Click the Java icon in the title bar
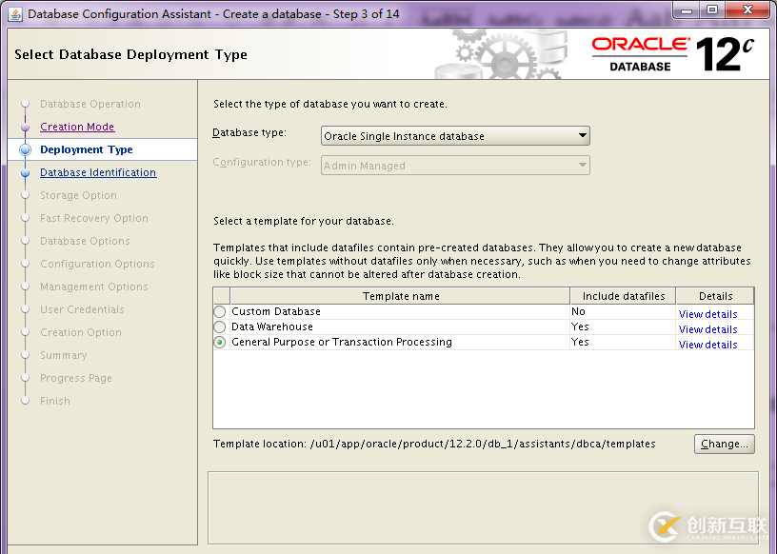 coord(15,14)
